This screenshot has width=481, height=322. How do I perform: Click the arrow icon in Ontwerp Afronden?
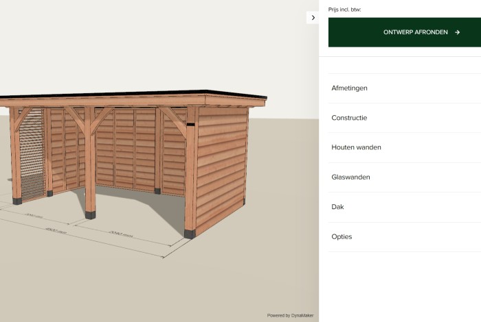[x=457, y=32]
